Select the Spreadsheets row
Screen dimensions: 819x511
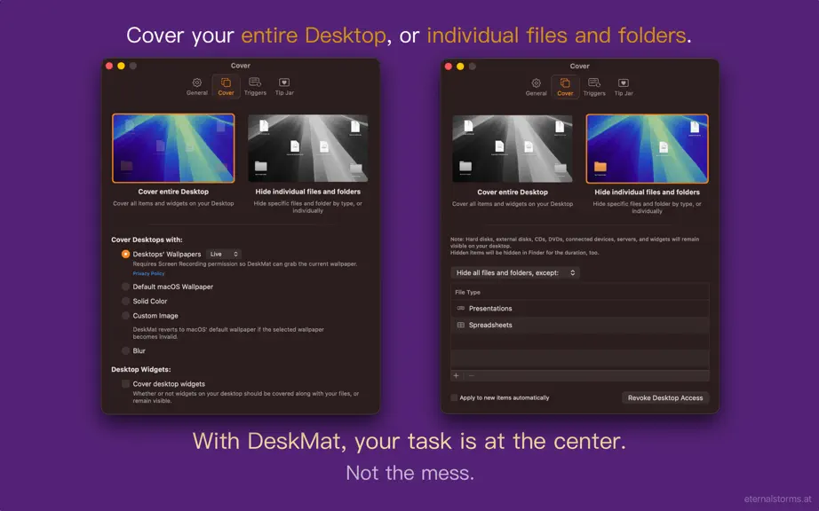580,325
